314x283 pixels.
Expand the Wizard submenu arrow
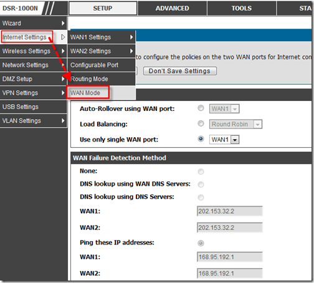pyautogui.click(x=63, y=23)
